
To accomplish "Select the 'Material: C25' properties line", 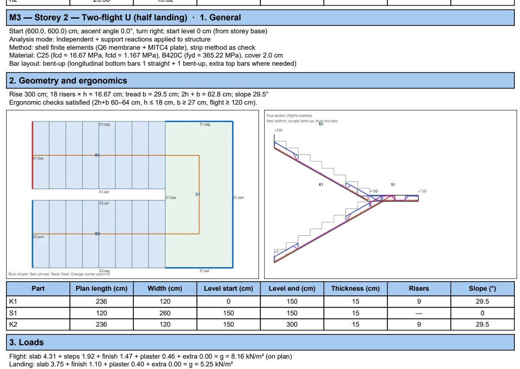I will [146, 55].
